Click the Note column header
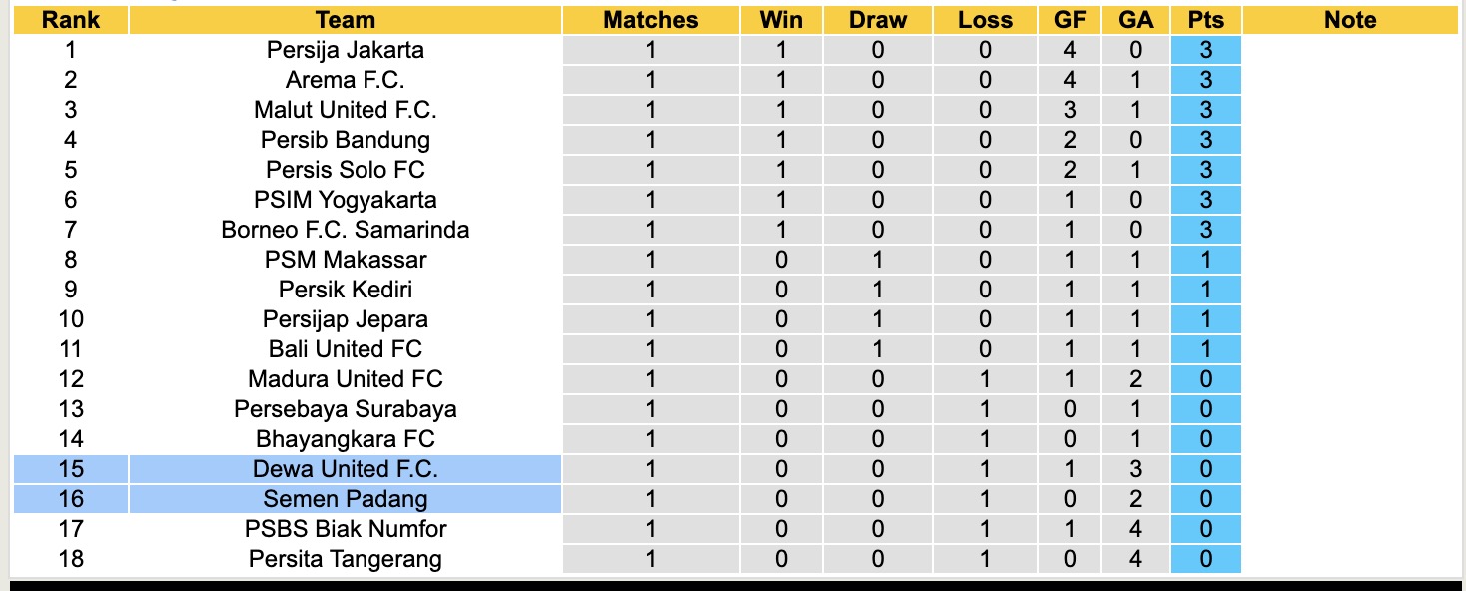Image resolution: width=1466 pixels, height=591 pixels. coord(1349,20)
